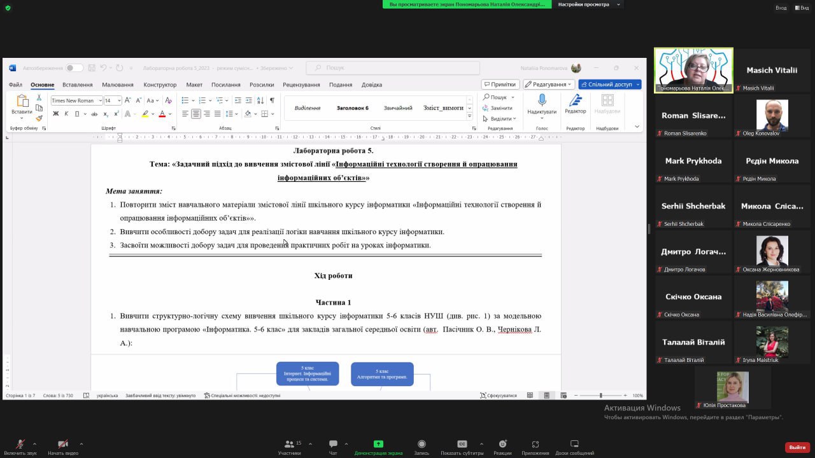Open the Рецензування ribbon tab
Screen dimensions: 815x458
pyautogui.click(x=301, y=85)
